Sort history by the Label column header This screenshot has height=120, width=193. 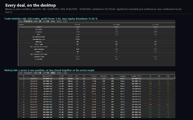click(x=33, y=76)
